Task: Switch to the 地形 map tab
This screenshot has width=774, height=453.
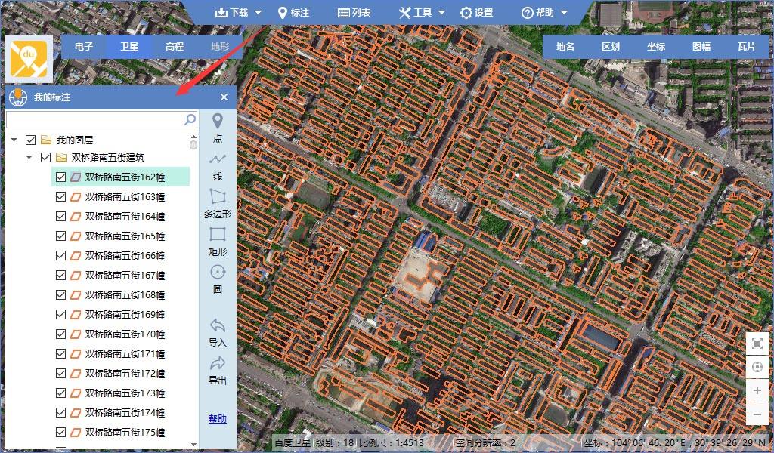Action: pos(220,46)
